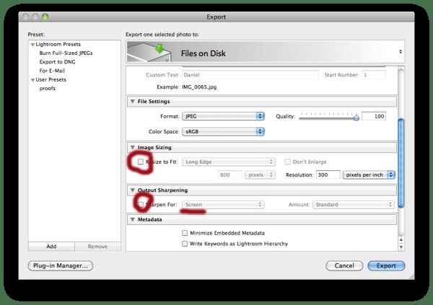Click the Quality slider handle
Image resolution: width=433 pixels, height=305 pixels.
pyautogui.click(x=357, y=118)
